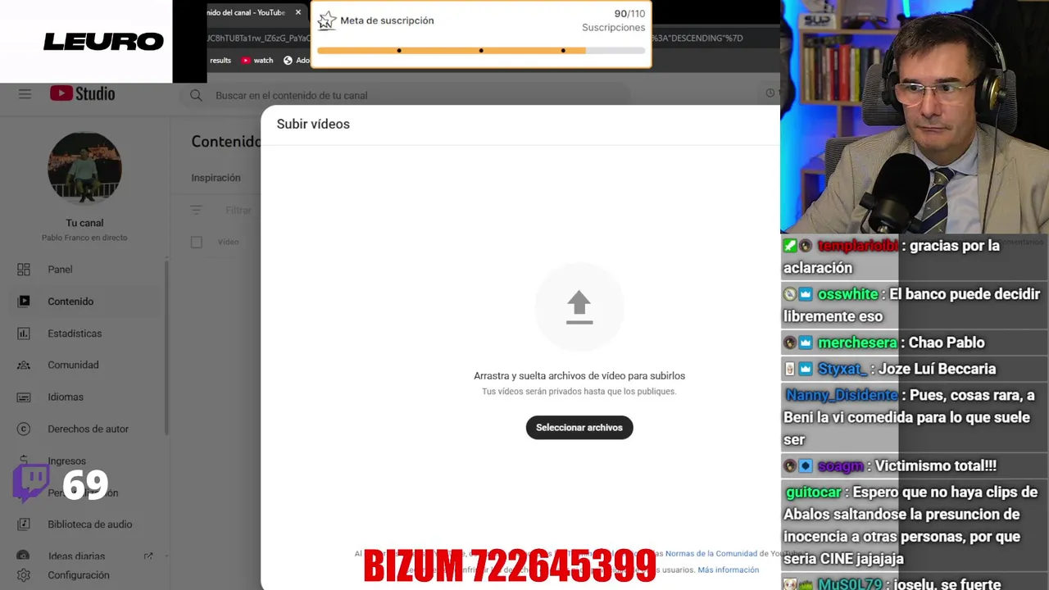Screen dimensions: 1049x590
Task: Select Contenido in the sidebar
Action: (x=85, y=302)
